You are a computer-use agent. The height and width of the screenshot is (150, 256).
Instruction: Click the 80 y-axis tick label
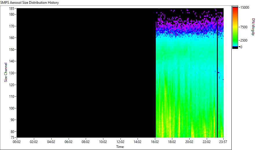12,132
